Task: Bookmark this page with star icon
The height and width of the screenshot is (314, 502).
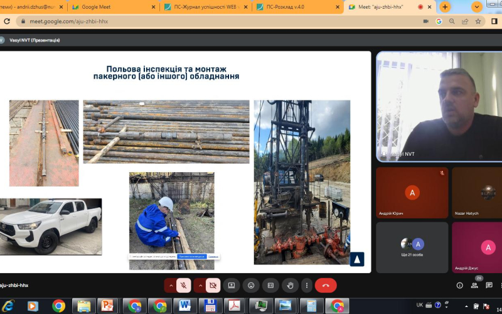Action: coord(478,21)
